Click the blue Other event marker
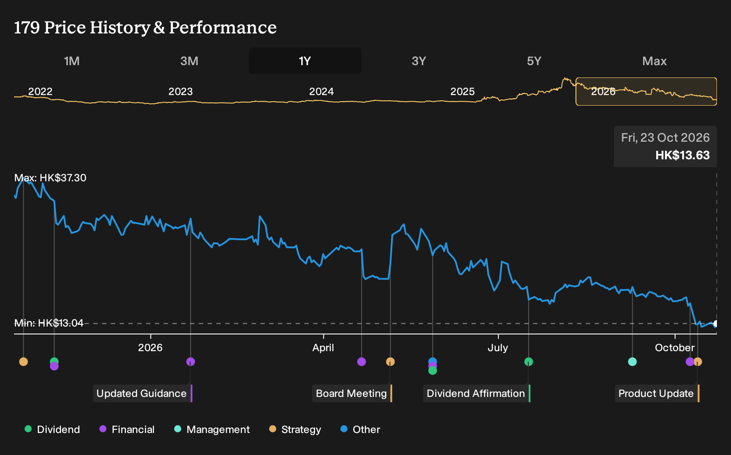 432,362
